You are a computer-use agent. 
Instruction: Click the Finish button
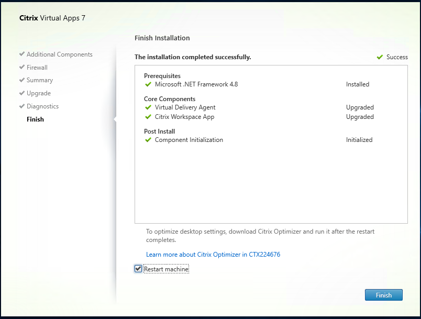pos(384,295)
